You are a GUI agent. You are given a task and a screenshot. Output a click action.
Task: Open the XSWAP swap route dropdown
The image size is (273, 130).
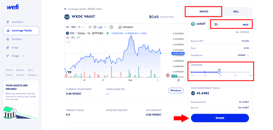click(x=243, y=55)
